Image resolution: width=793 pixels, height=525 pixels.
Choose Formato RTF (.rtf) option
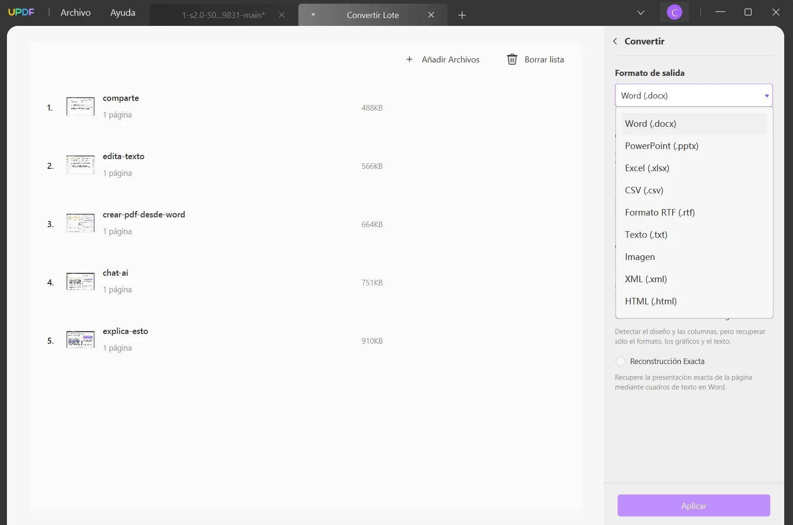pos(694,212)
